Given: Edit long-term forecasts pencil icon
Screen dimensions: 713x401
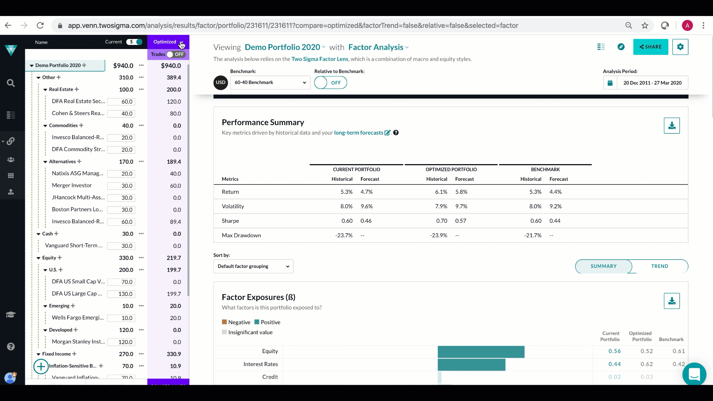Looking at the screenshot, I should tap(387, 133).
